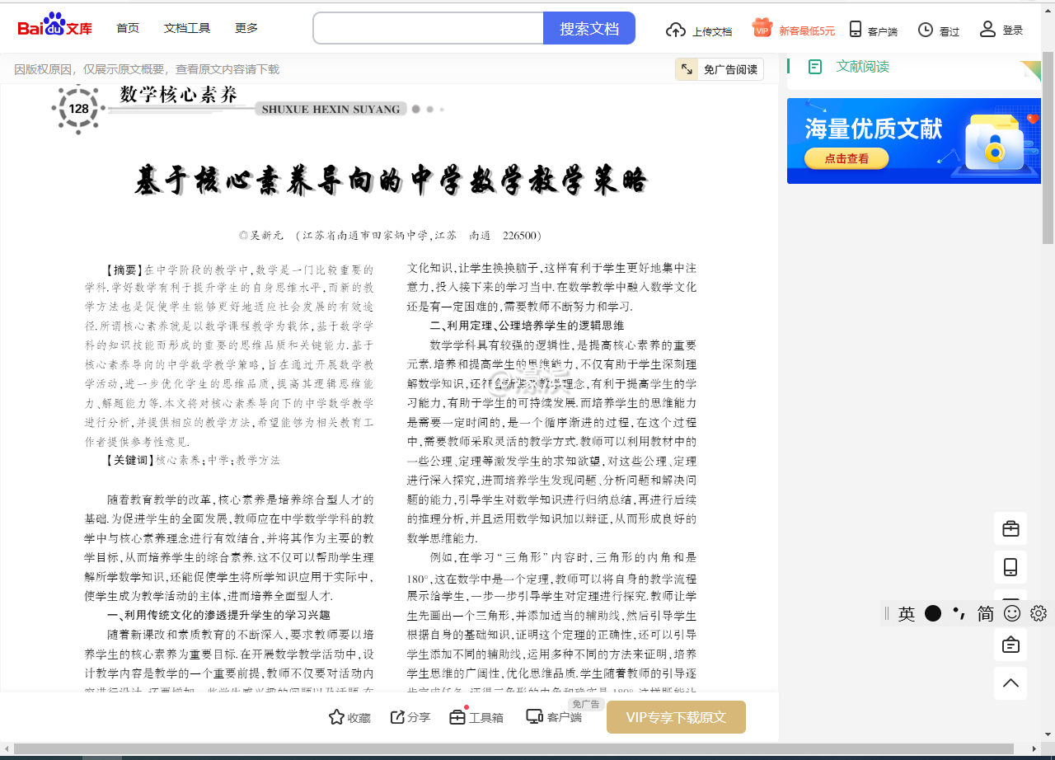The width and height of the screenshot is (1055, 760).
Task: Open the 文档工具 dropdown
Action: click(187, 27)
